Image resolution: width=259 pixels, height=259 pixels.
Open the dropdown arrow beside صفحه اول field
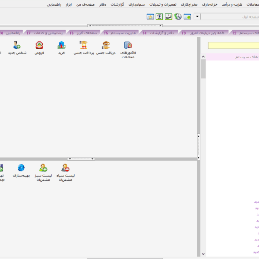[197, 17]
